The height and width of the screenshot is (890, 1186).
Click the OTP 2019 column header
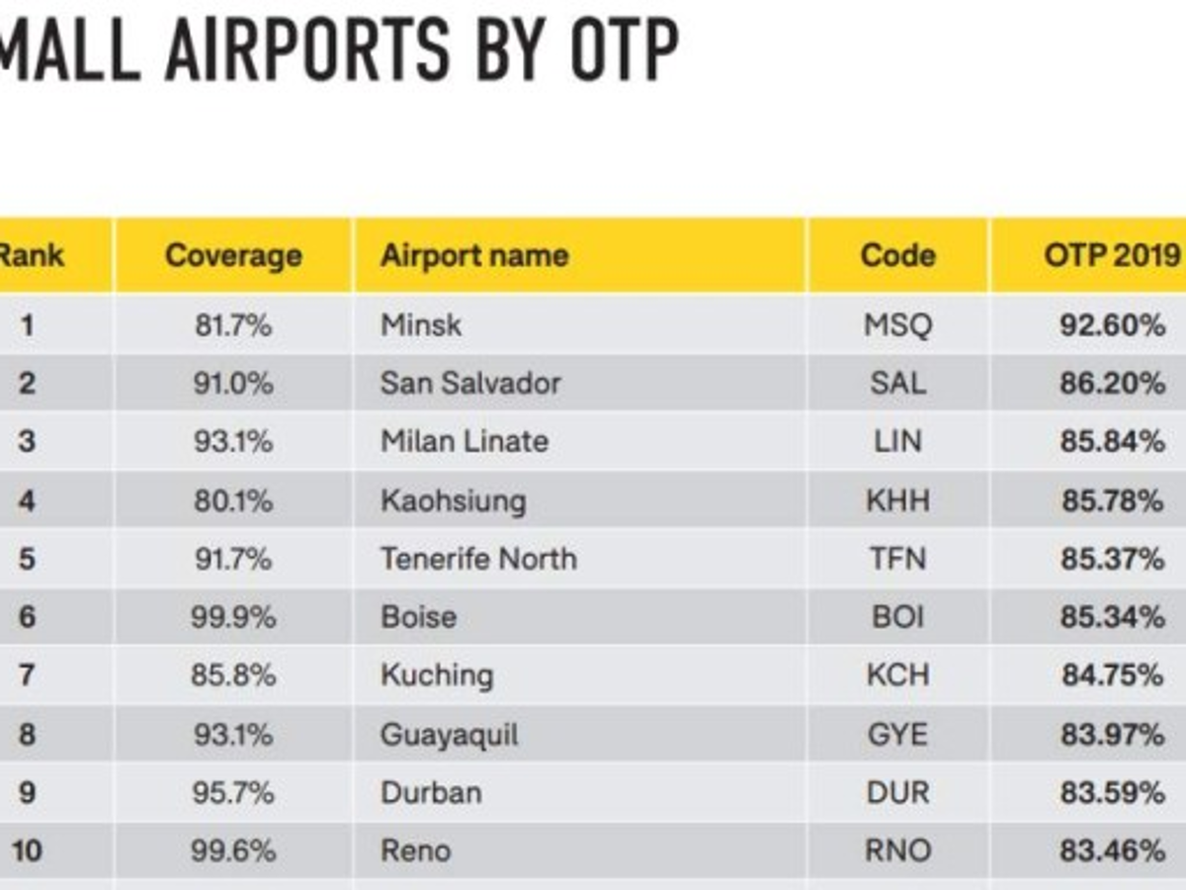[1112, 256]
